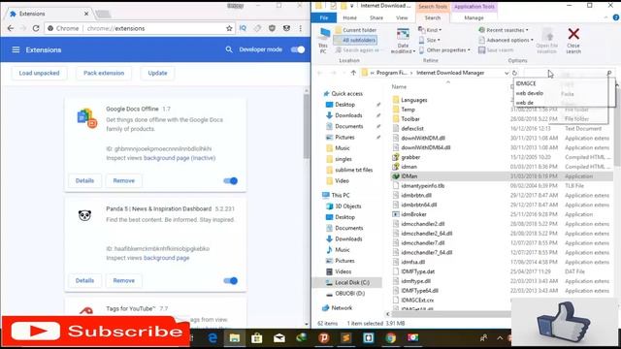Open the Kind filter dropdown
The height and width of the screenshot is (349, 621).
[430, 30]
